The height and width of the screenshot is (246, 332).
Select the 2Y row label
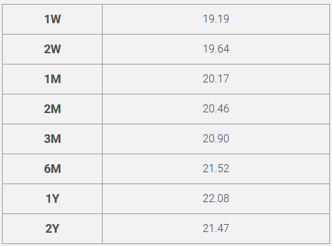coord(53,229)
